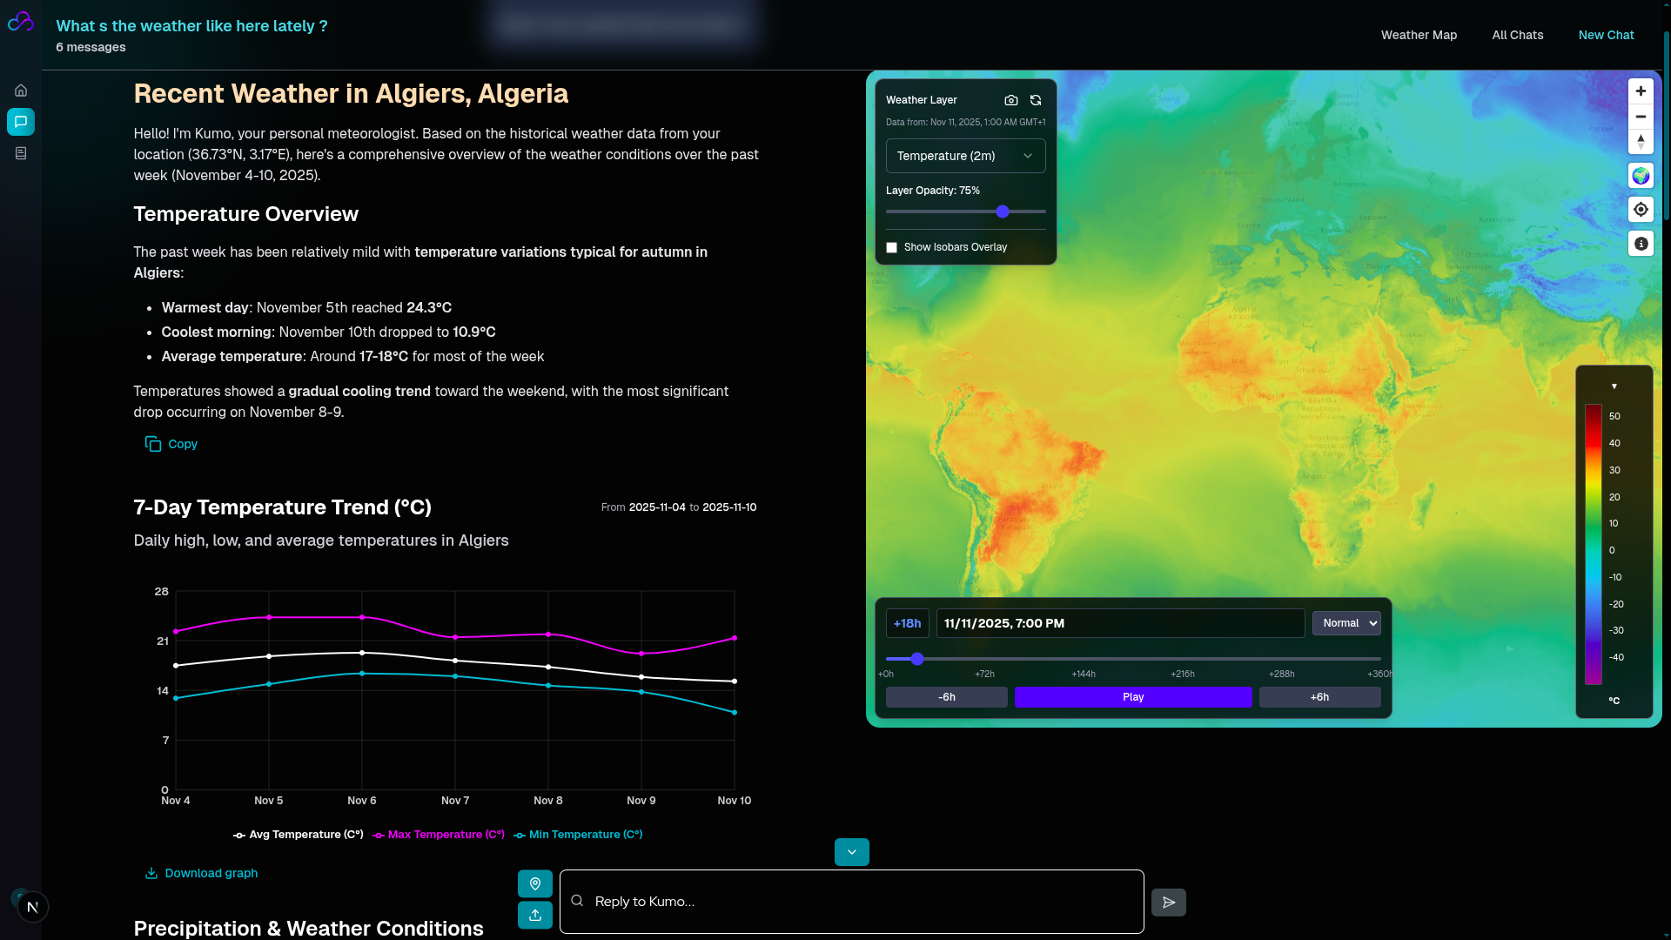Click the map info icon
The height and width of the screenshot is (940, 1671).
tap(1641, 244)
